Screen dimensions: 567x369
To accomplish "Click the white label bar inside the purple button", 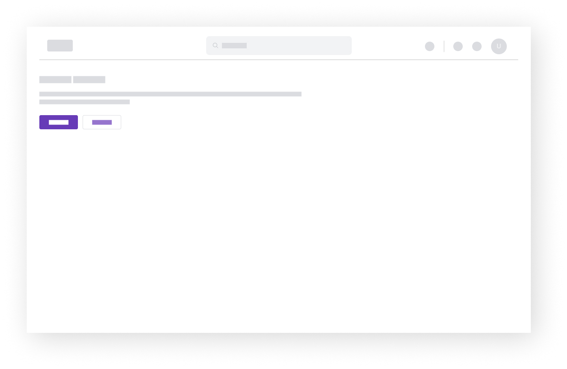I will [59, 122].
